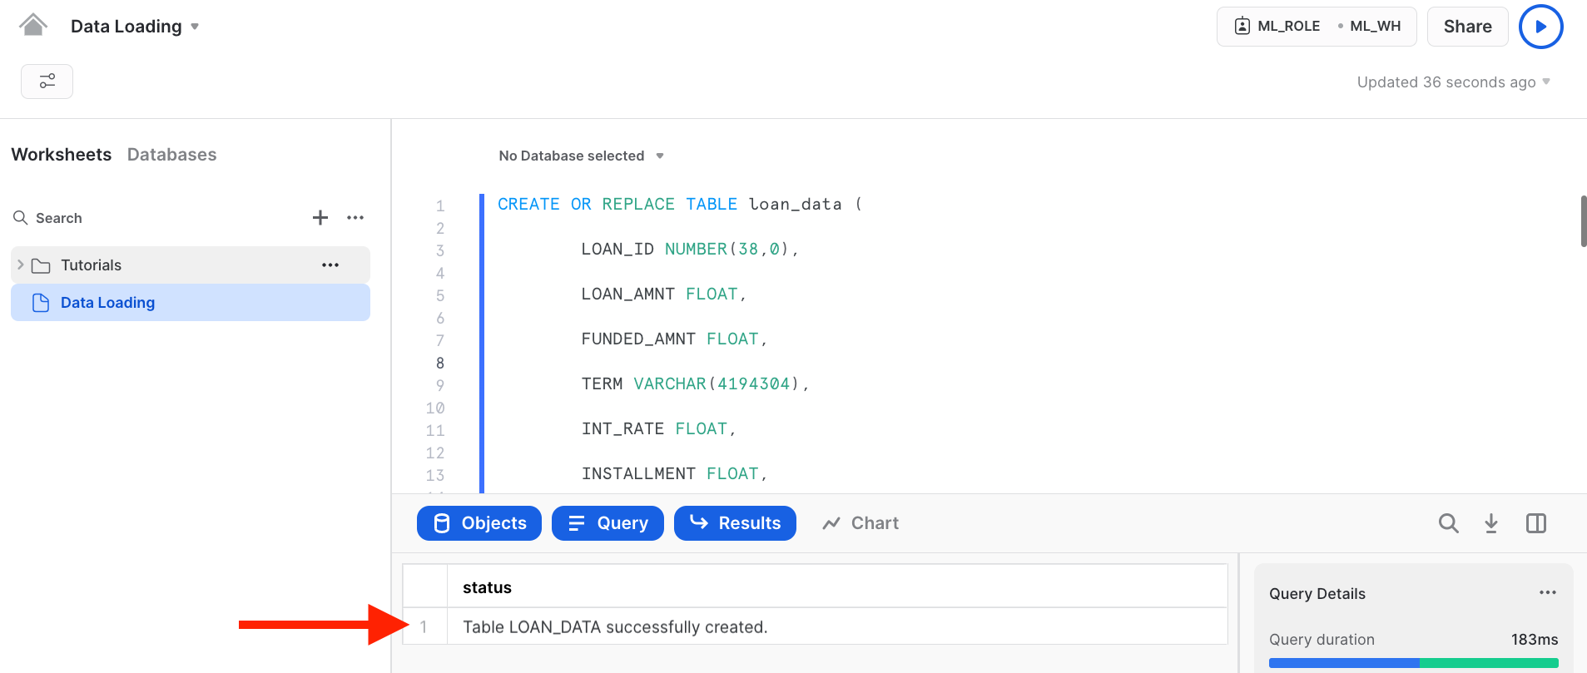Search the results with the magnifier icon
Image resolution: width=1587 pixels, height=673 pixels.
click(x=1448, y=523)
